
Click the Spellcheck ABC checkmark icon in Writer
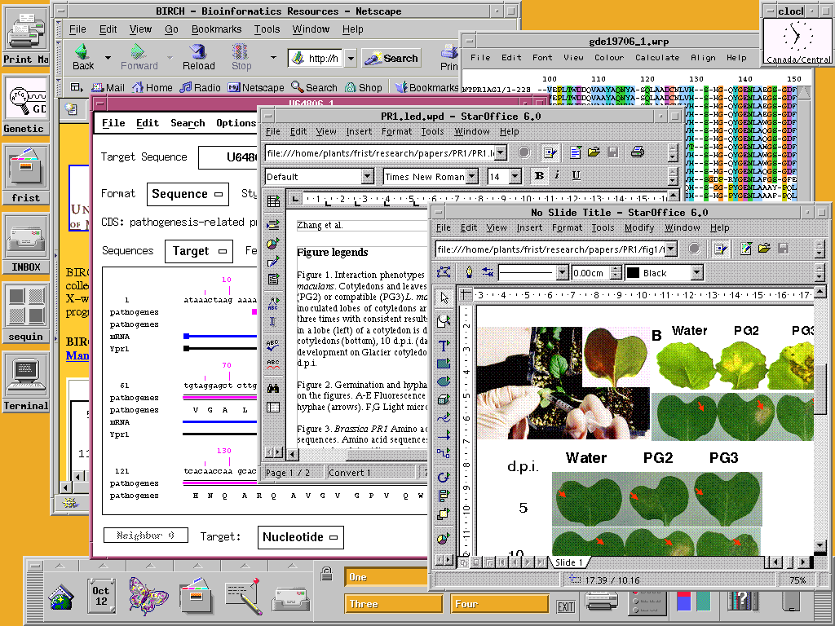click(273, 345)
